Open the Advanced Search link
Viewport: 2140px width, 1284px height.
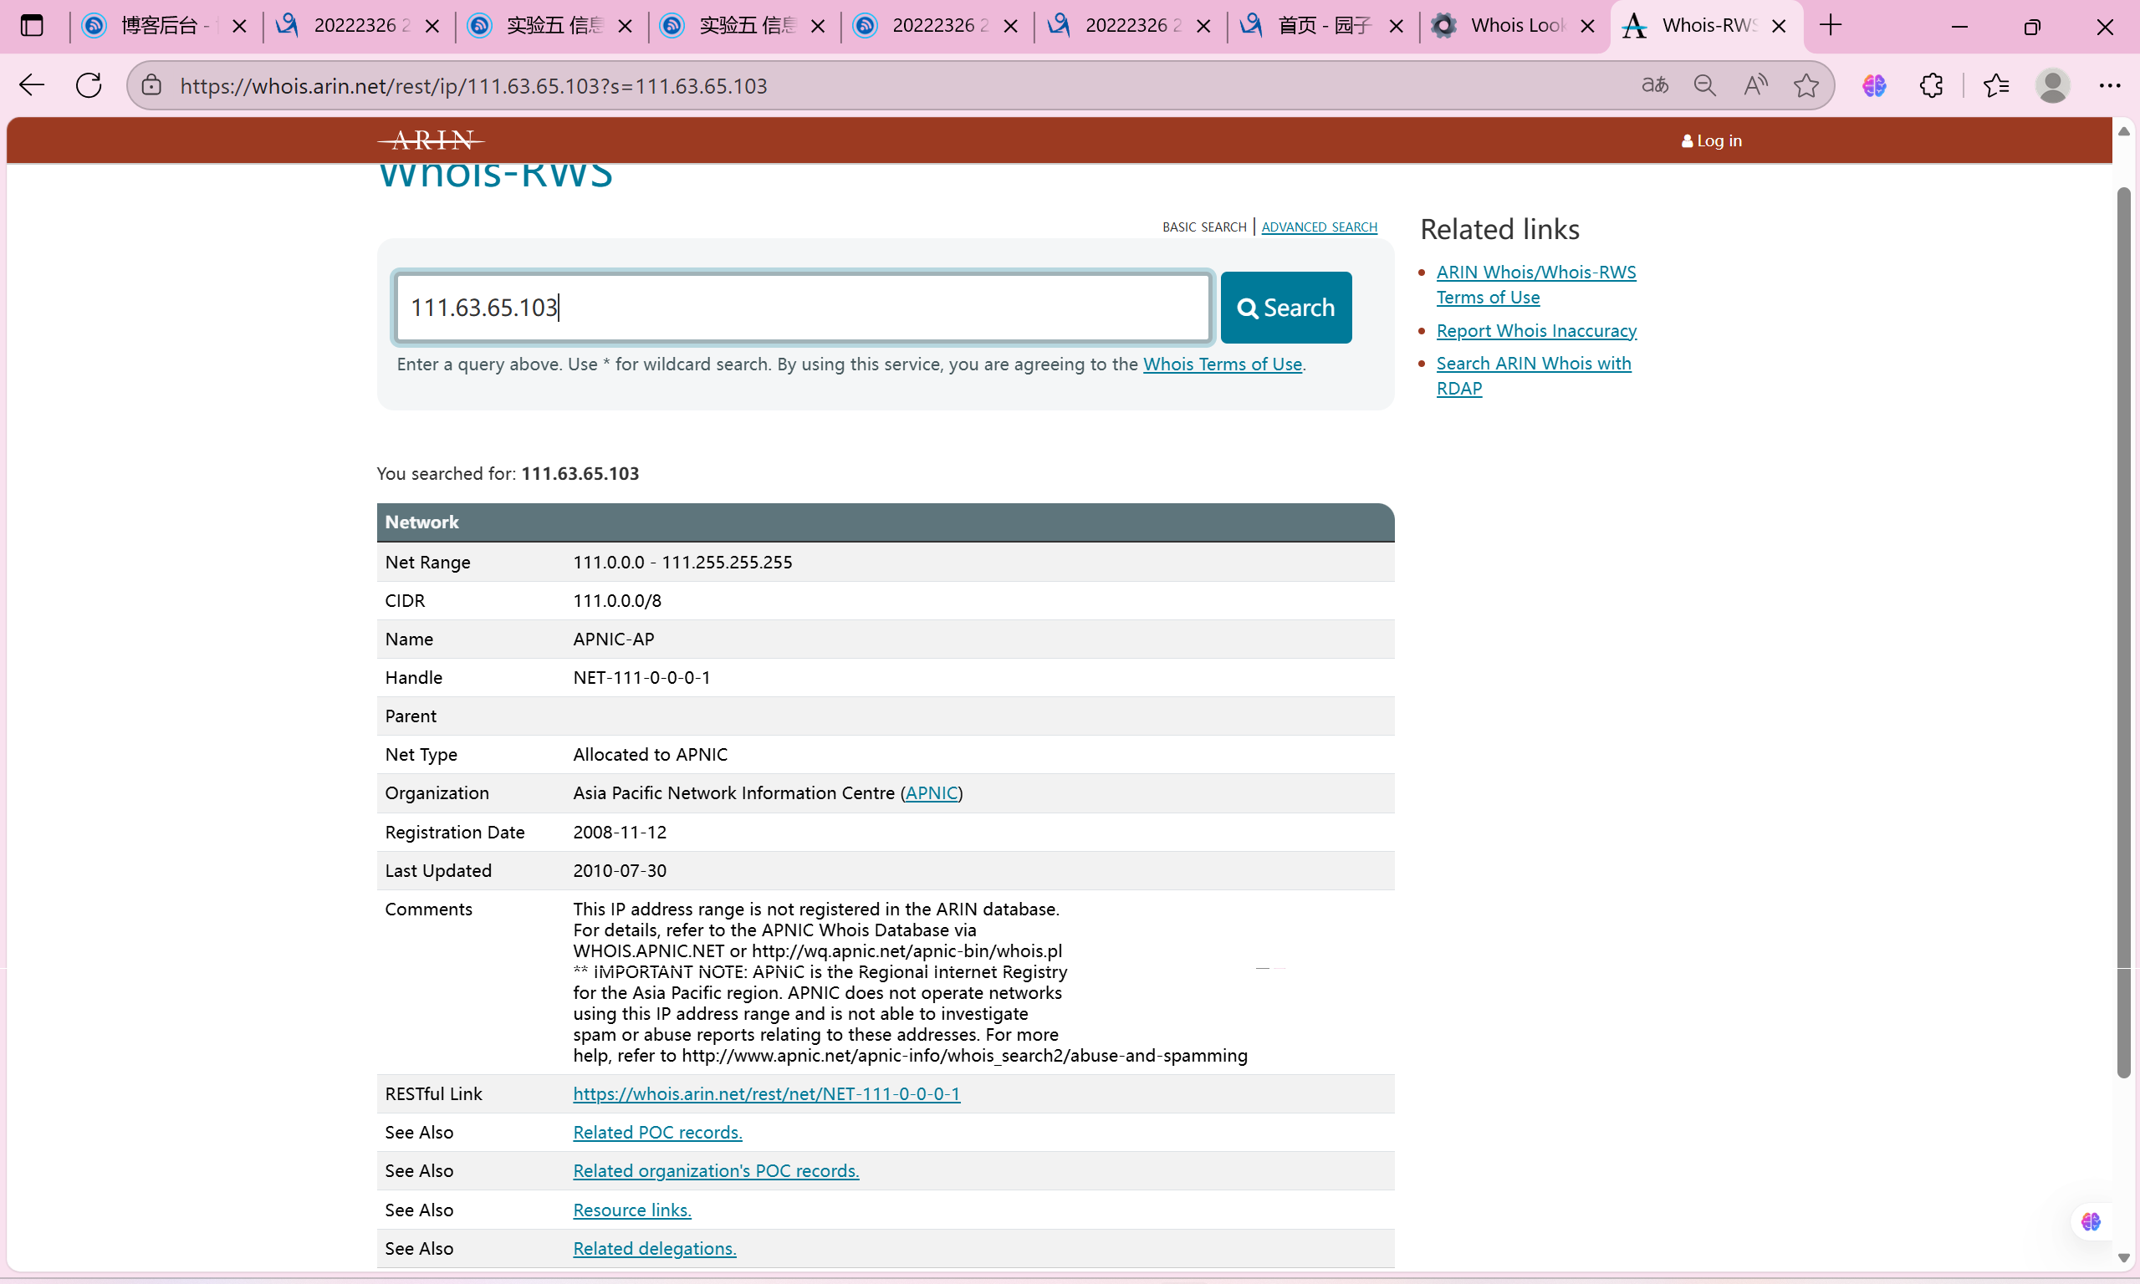1319,227
